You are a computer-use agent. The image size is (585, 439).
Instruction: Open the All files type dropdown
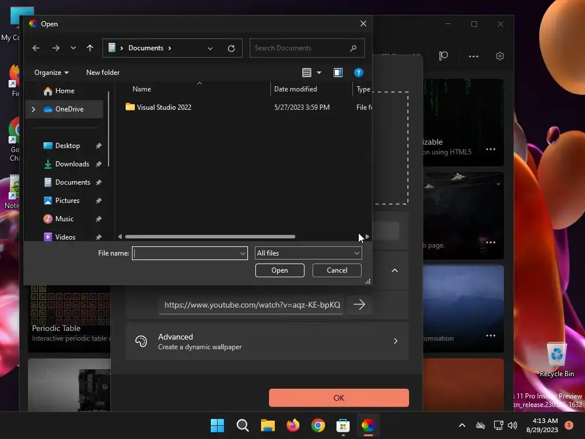(308, 253)
